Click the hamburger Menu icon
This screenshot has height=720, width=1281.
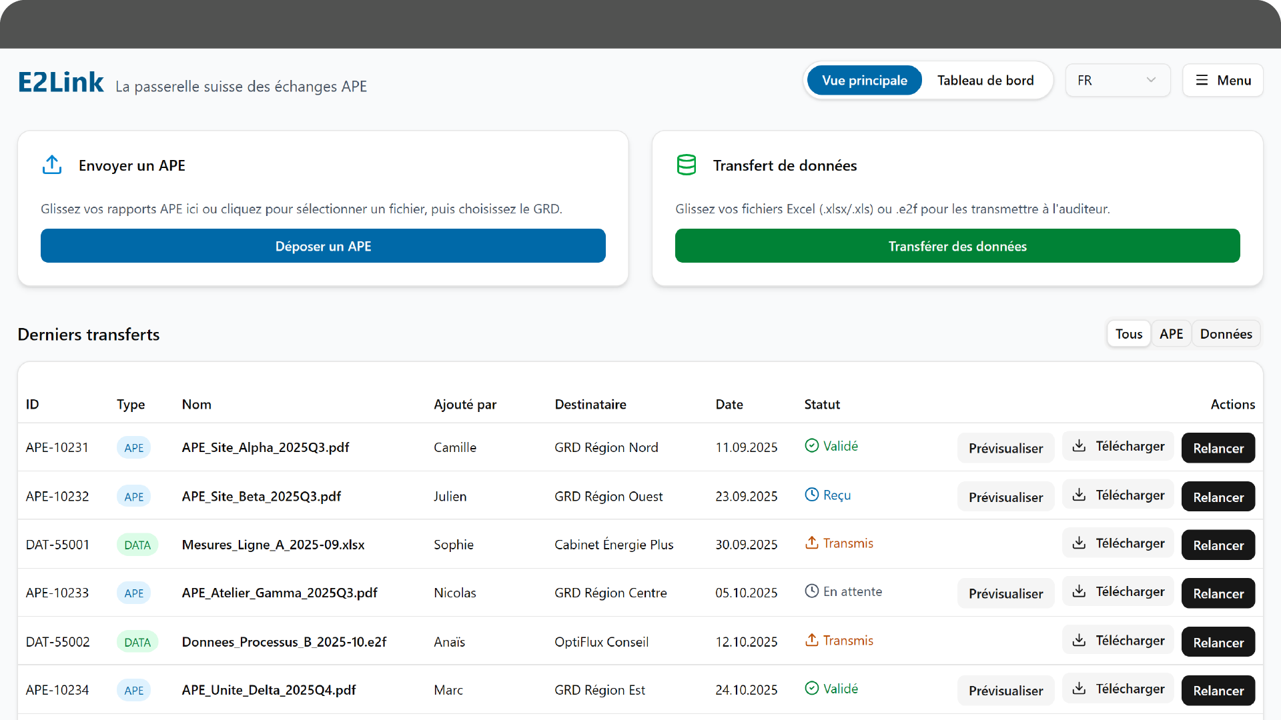tap(1202, 81)
